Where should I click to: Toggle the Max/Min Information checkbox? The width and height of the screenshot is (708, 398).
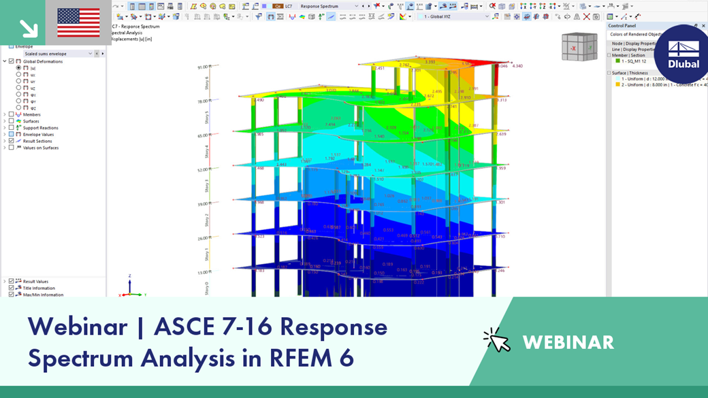pos(12,294)
